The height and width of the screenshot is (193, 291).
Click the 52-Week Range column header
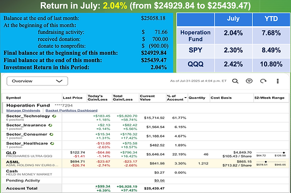pyautogui.click(x=269, y=98)
